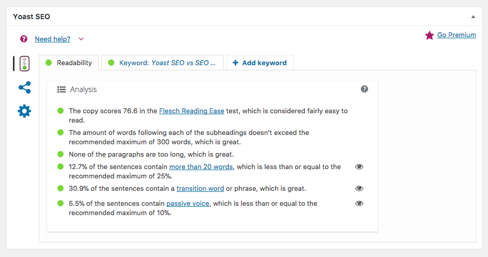
Task: Click the Yoast SEO panel title
Action: [32, 17]
